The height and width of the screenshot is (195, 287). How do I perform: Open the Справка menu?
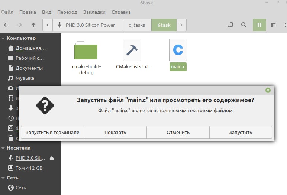coord(121,12)
